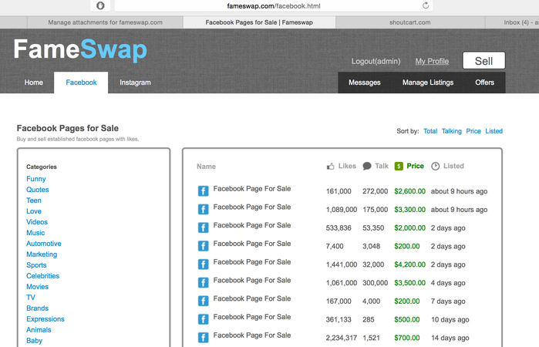This screenshot has width=539, height=347.
Task: Select the Celebrities category
Action: click(42, 276)
